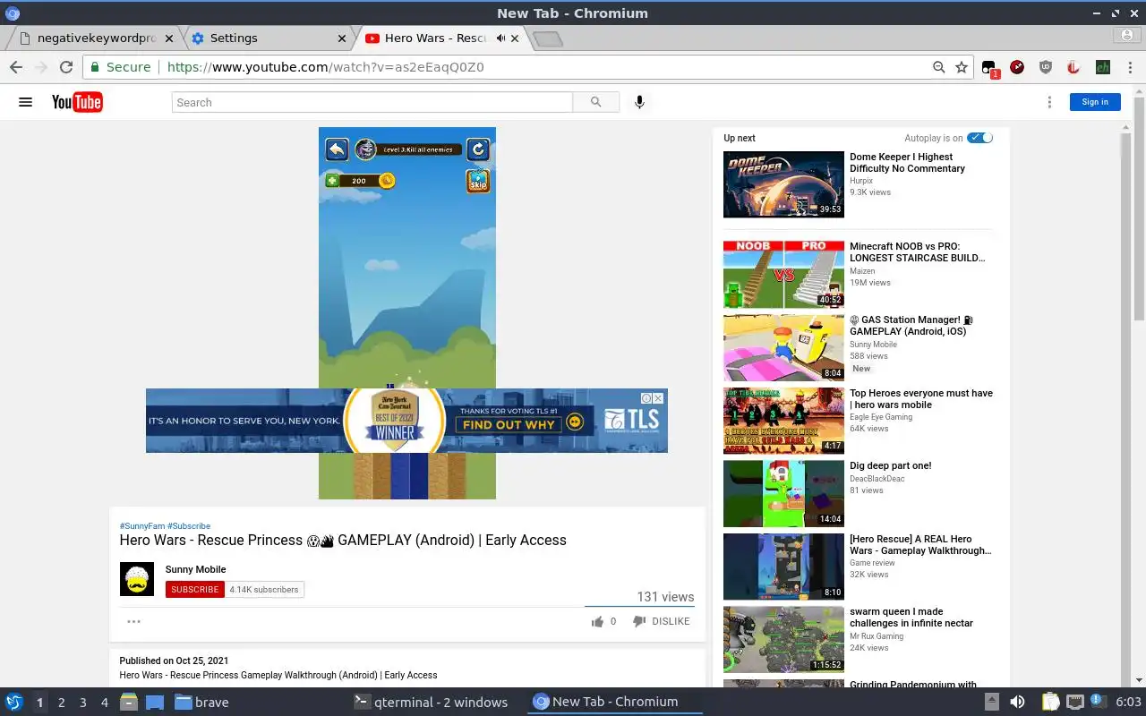Open the extension with the red badge 1
Viewport: 1146px width, 716px height.
[989, 68]
